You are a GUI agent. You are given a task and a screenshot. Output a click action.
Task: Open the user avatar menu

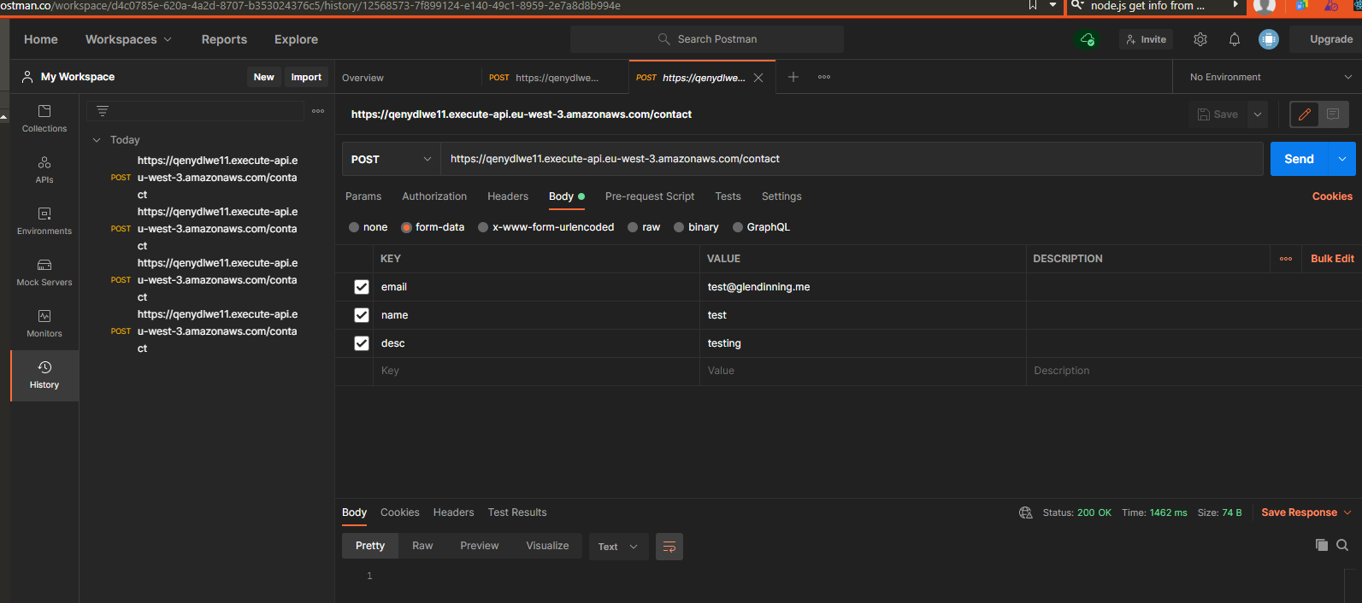point(1269,39)
